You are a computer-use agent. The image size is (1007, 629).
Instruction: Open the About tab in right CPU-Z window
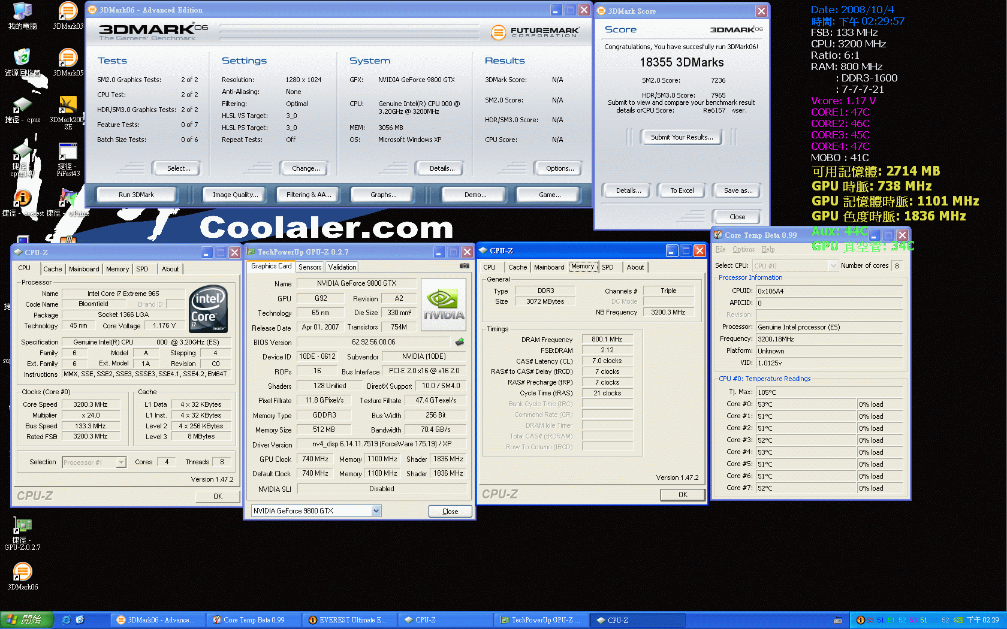point(635,267)
